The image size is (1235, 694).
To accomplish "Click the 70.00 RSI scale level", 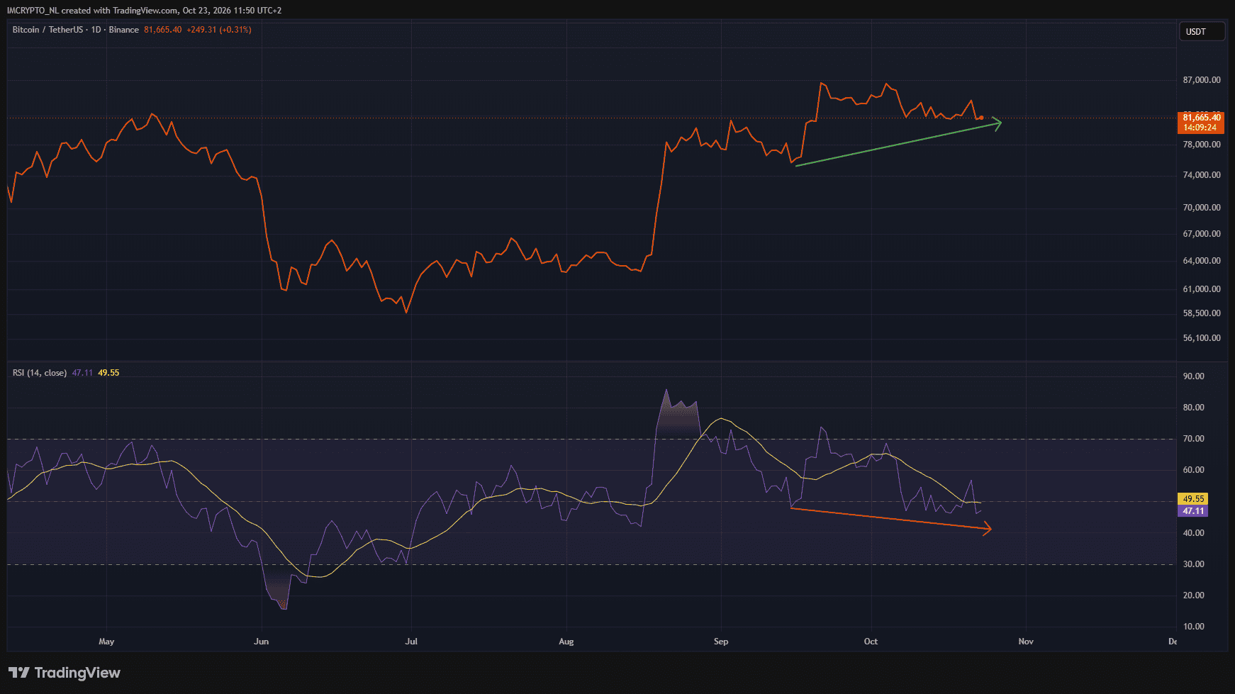I will tap(1194, 439).
